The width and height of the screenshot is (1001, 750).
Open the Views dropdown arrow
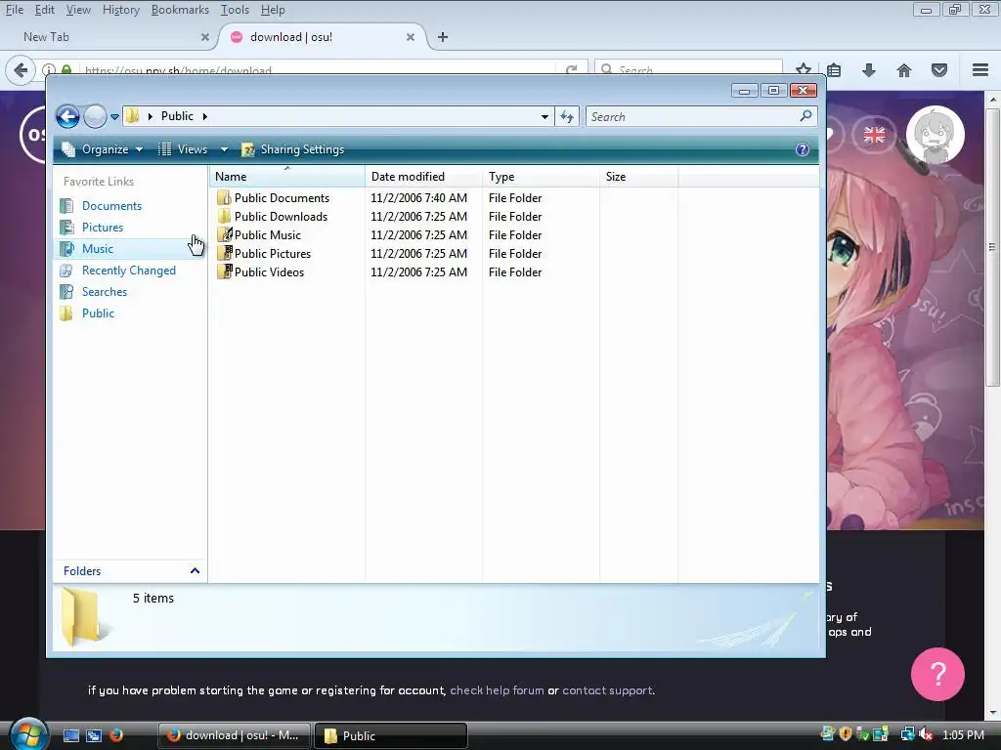pos(224,149)
